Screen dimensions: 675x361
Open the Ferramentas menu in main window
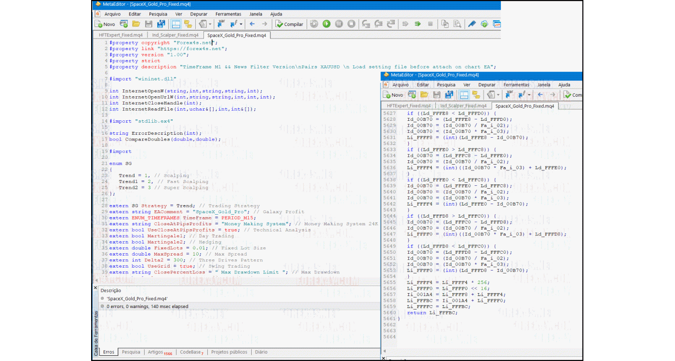[229, 14]
